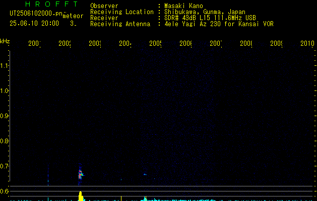Click the date stamp 25.06.10 20:00
317x201 pixels.
[x=34, y=24]
